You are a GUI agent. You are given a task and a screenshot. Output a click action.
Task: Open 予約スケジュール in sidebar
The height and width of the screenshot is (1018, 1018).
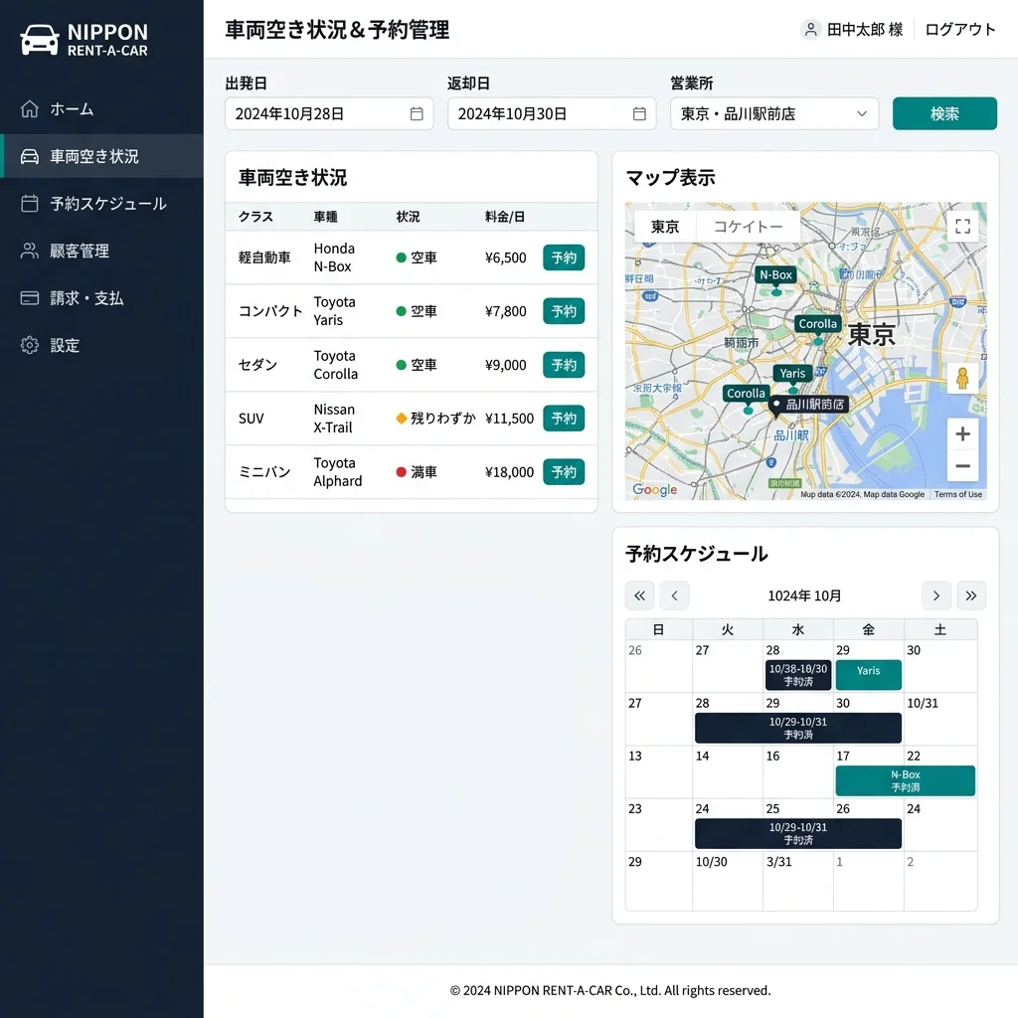click(x=101, y=204)
